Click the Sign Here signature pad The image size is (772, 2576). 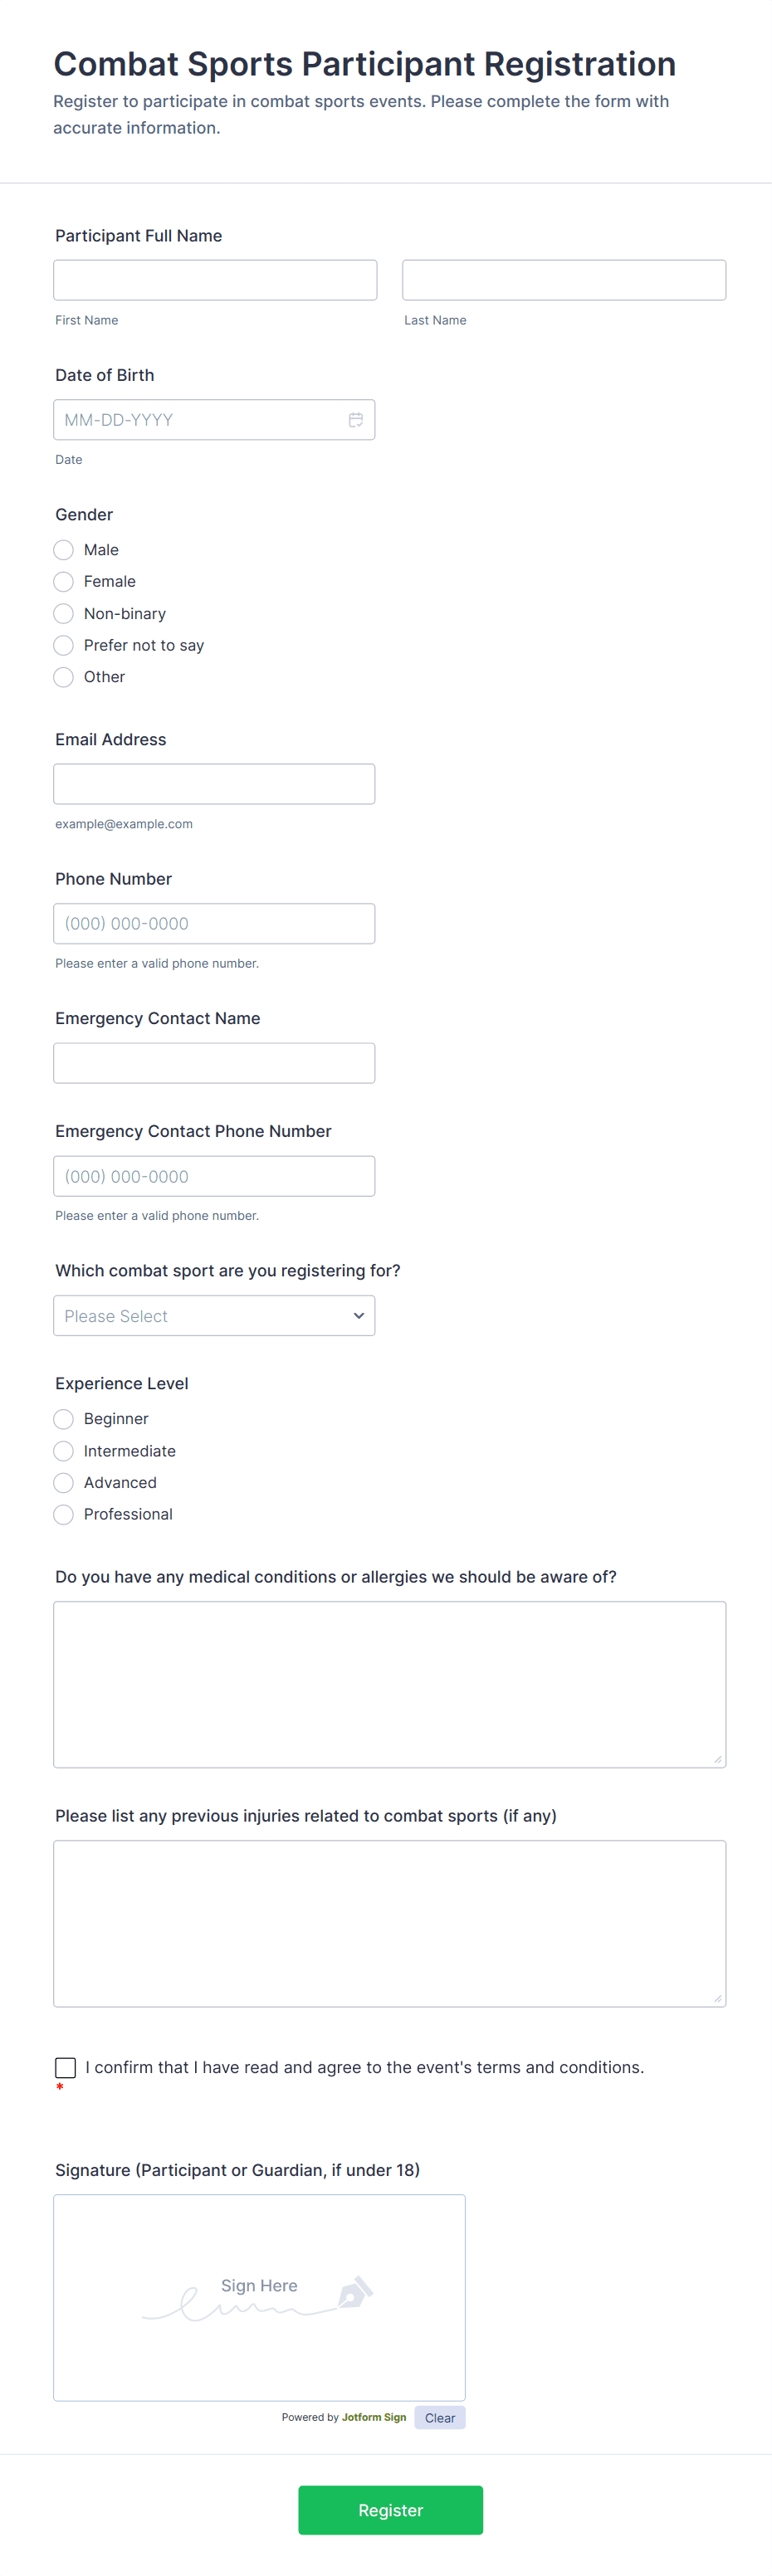point(259,2297)
